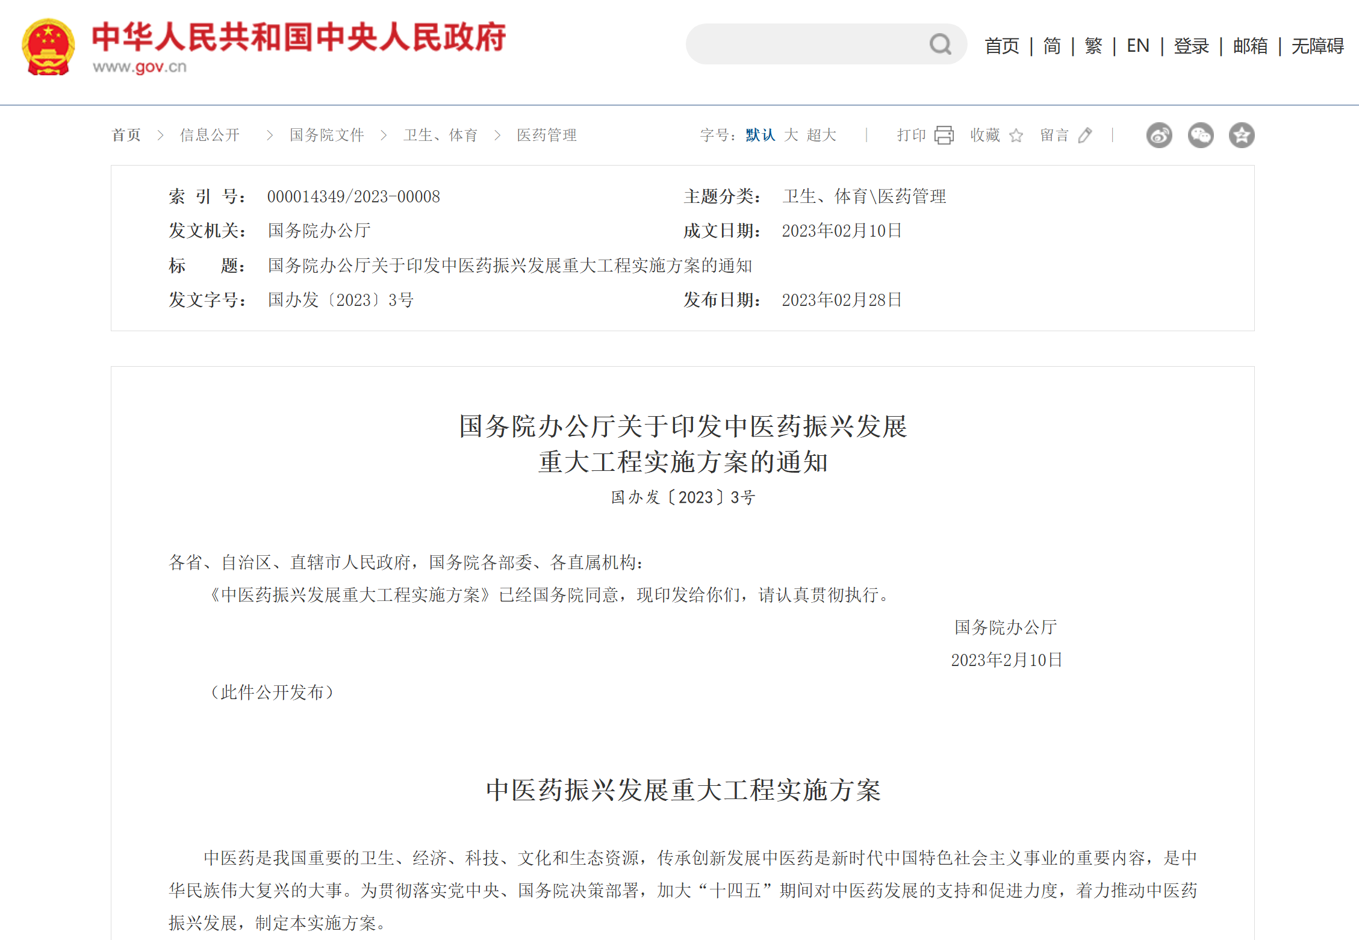Share to Weibo icon
This screenshot has width=1359, height=940.
pos(1159,135)
